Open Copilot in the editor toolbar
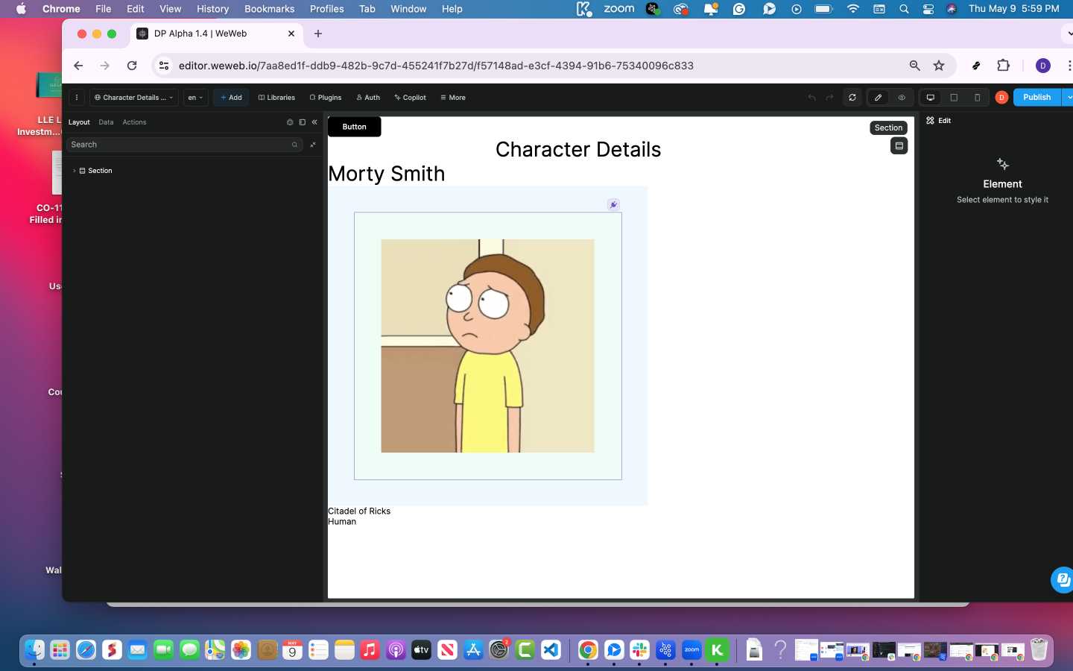 [411, 98]
